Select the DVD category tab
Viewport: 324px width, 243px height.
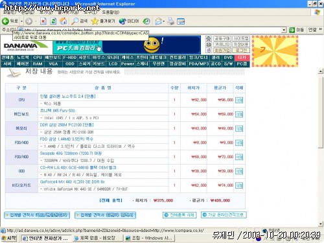coord(228,58)
